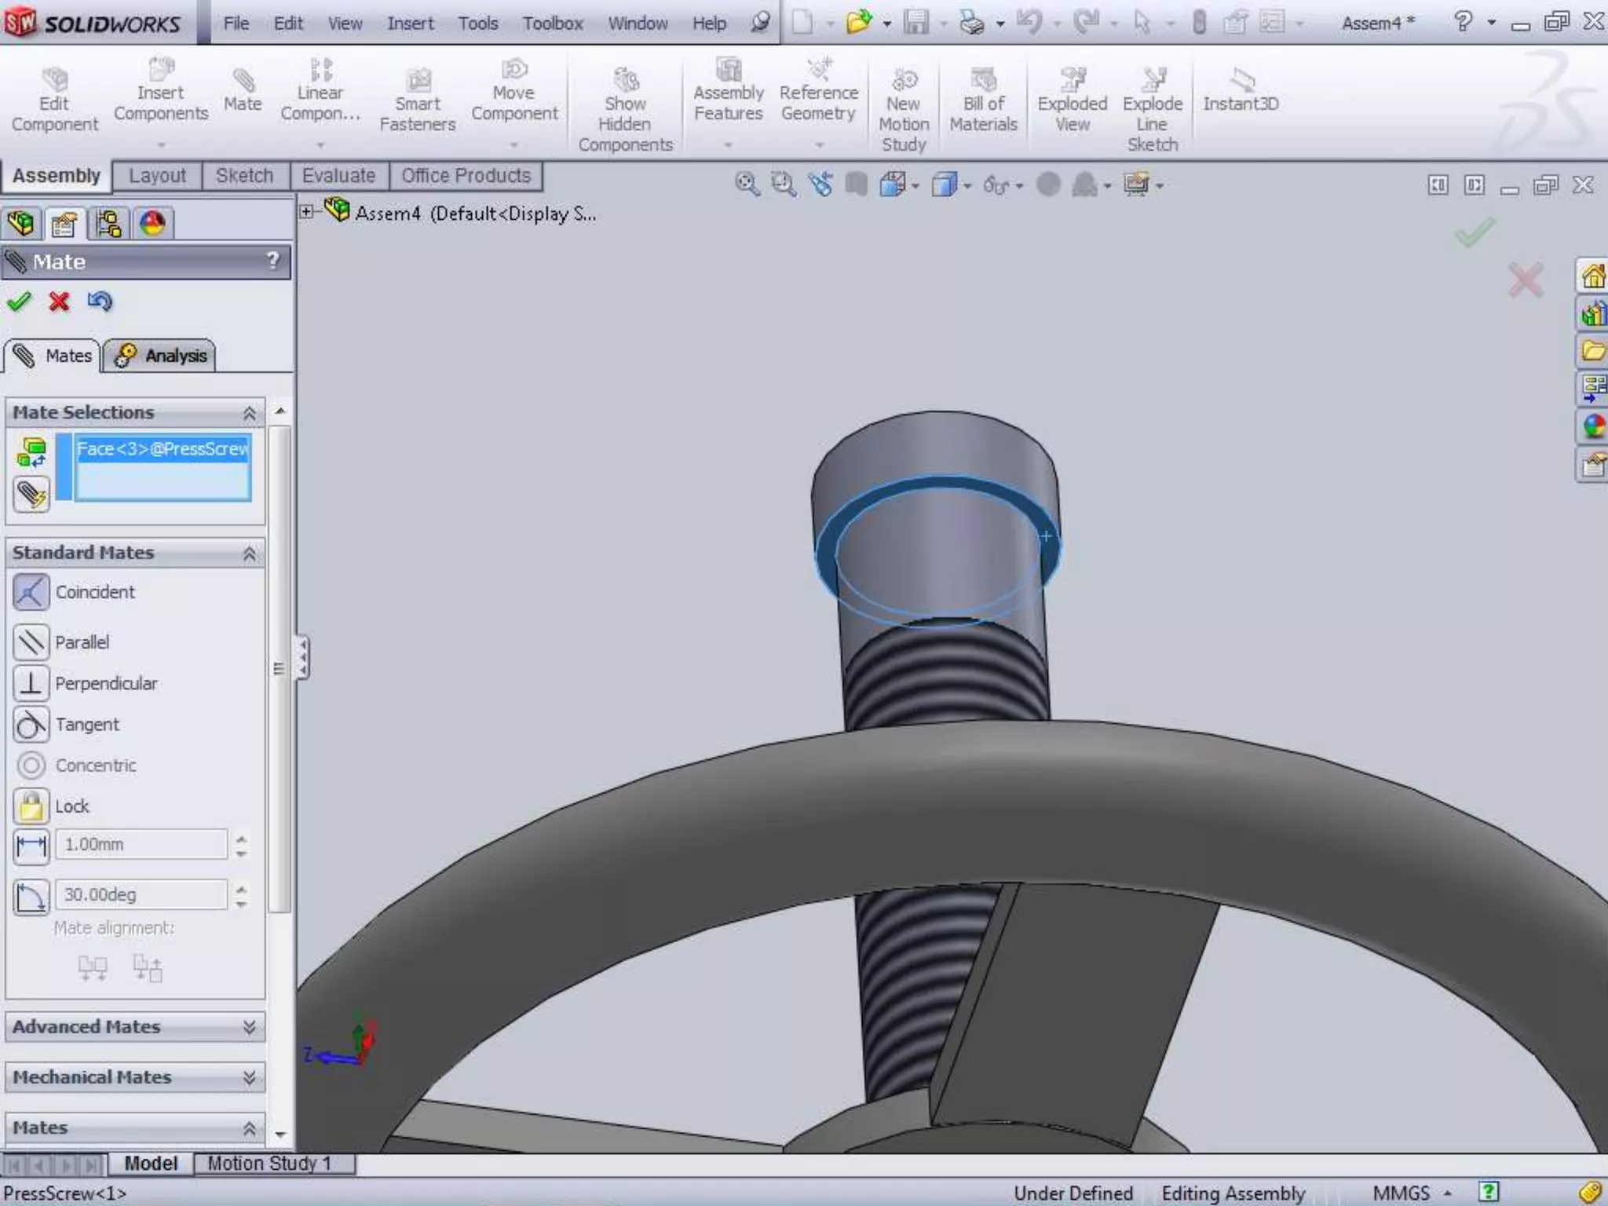This screenshot has height=1206, width=1608.
Task: Open the Toolbox menu
Action: coord(552,24)
